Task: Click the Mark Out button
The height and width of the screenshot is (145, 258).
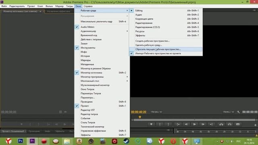Action: coord(168,124)
